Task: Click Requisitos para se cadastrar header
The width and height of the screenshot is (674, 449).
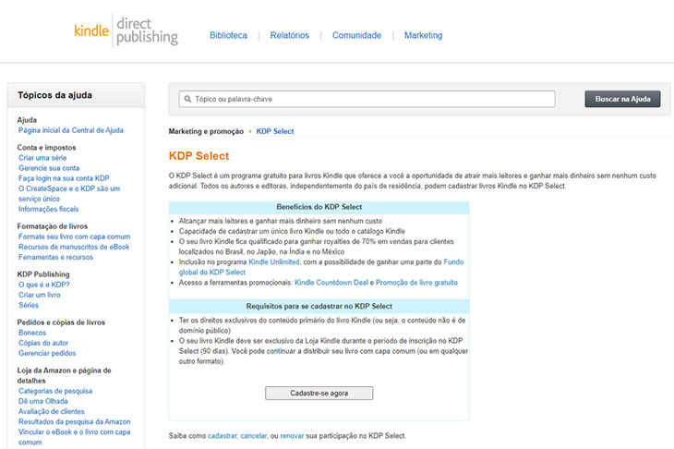Action: pyautogui.click(x=319, y=306)
